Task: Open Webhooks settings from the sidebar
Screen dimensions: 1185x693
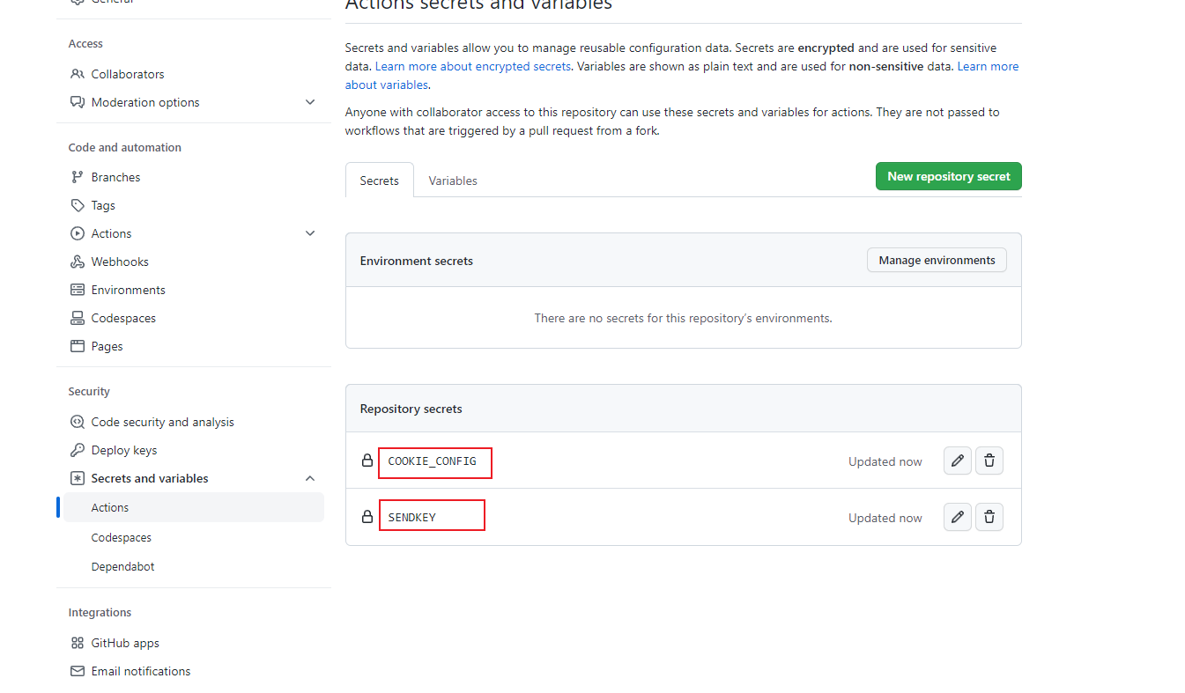Action: pos(118,261)
